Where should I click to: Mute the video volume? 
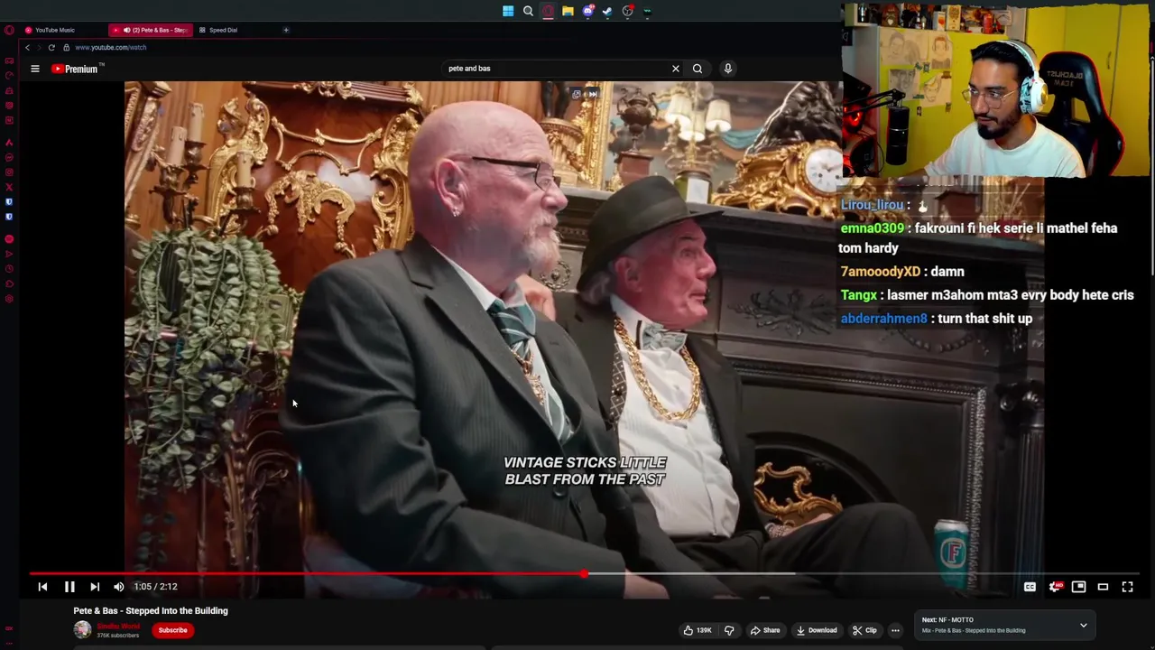(x=119, y=587)
